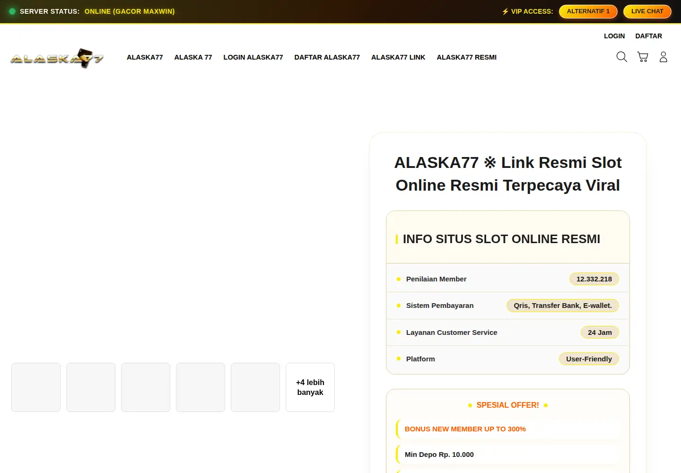This screenshot has height=473, width=681.
Task: Open the user account icon
Action: coord(664,57)
